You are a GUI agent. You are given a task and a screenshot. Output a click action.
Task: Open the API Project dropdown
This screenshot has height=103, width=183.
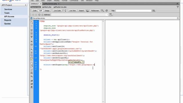(x=14, y=5)
